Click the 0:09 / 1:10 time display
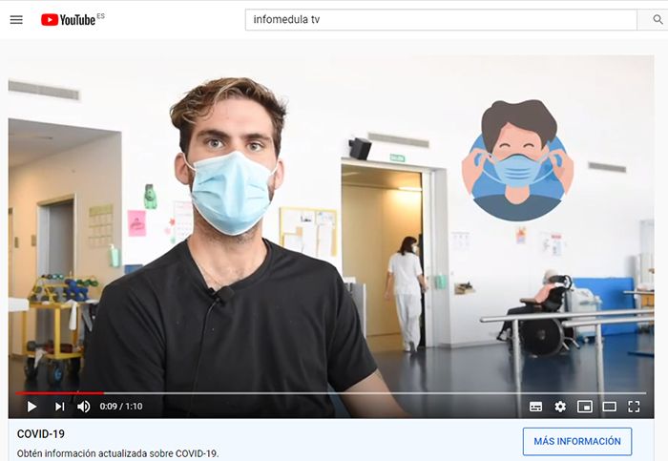668x461 pixels. (x=121, y=407)
